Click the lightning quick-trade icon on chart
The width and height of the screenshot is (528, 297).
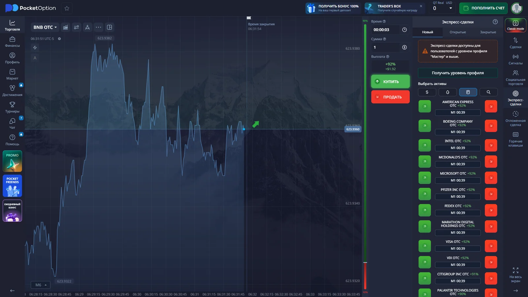[35, 48]
